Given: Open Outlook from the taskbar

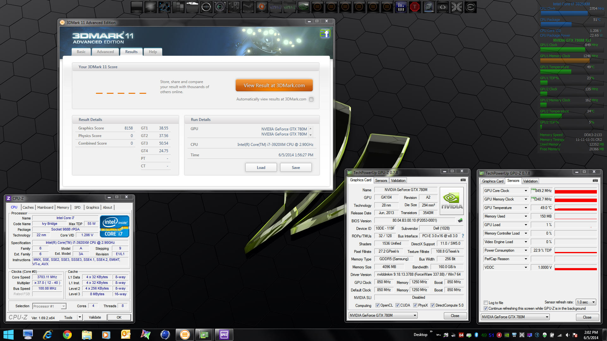Looking at the screenshot, I should tap(126, 335).
